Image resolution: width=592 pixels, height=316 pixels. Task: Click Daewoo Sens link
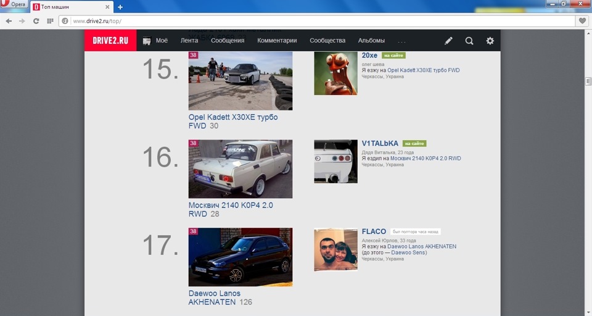coord(408,252)
